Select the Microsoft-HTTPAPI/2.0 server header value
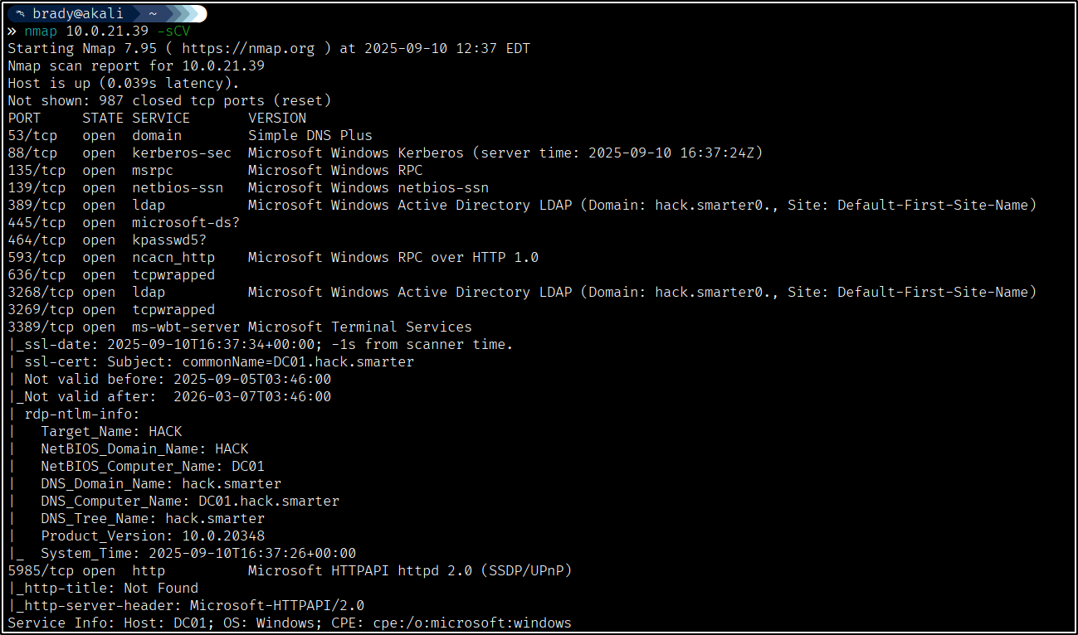The image size is (1078, 635). 277,605
